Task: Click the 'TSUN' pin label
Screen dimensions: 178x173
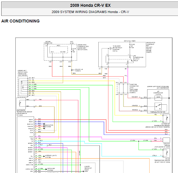Action: coord(31,137)
